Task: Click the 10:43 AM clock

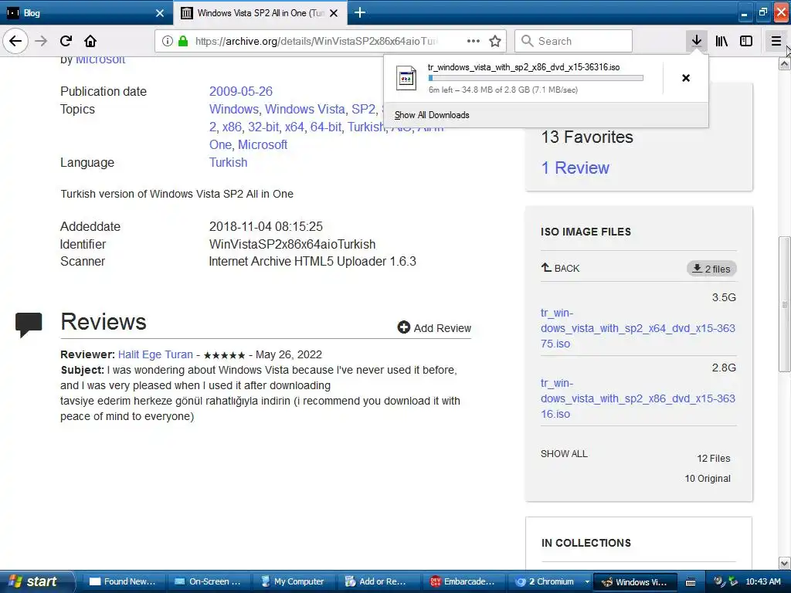Action: tap(762, 581)
